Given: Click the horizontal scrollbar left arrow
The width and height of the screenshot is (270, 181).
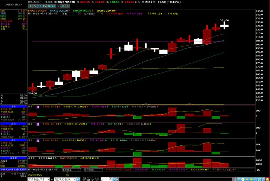Looking at the screenshot, I should [118, 179].
